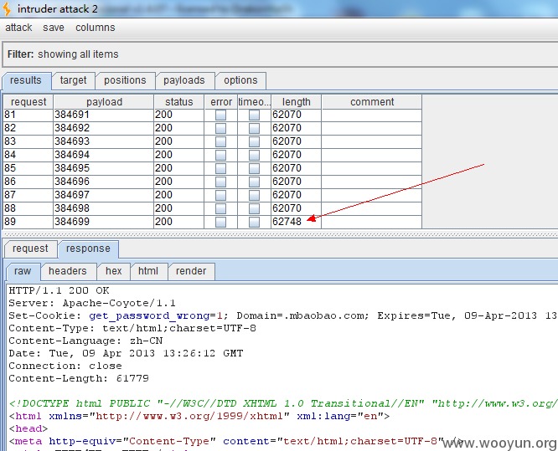This screenshot has width=558, height=451.
Task: Toggle error checkbox for request 86
Action: pyautogui.click(x=220, y=182)
